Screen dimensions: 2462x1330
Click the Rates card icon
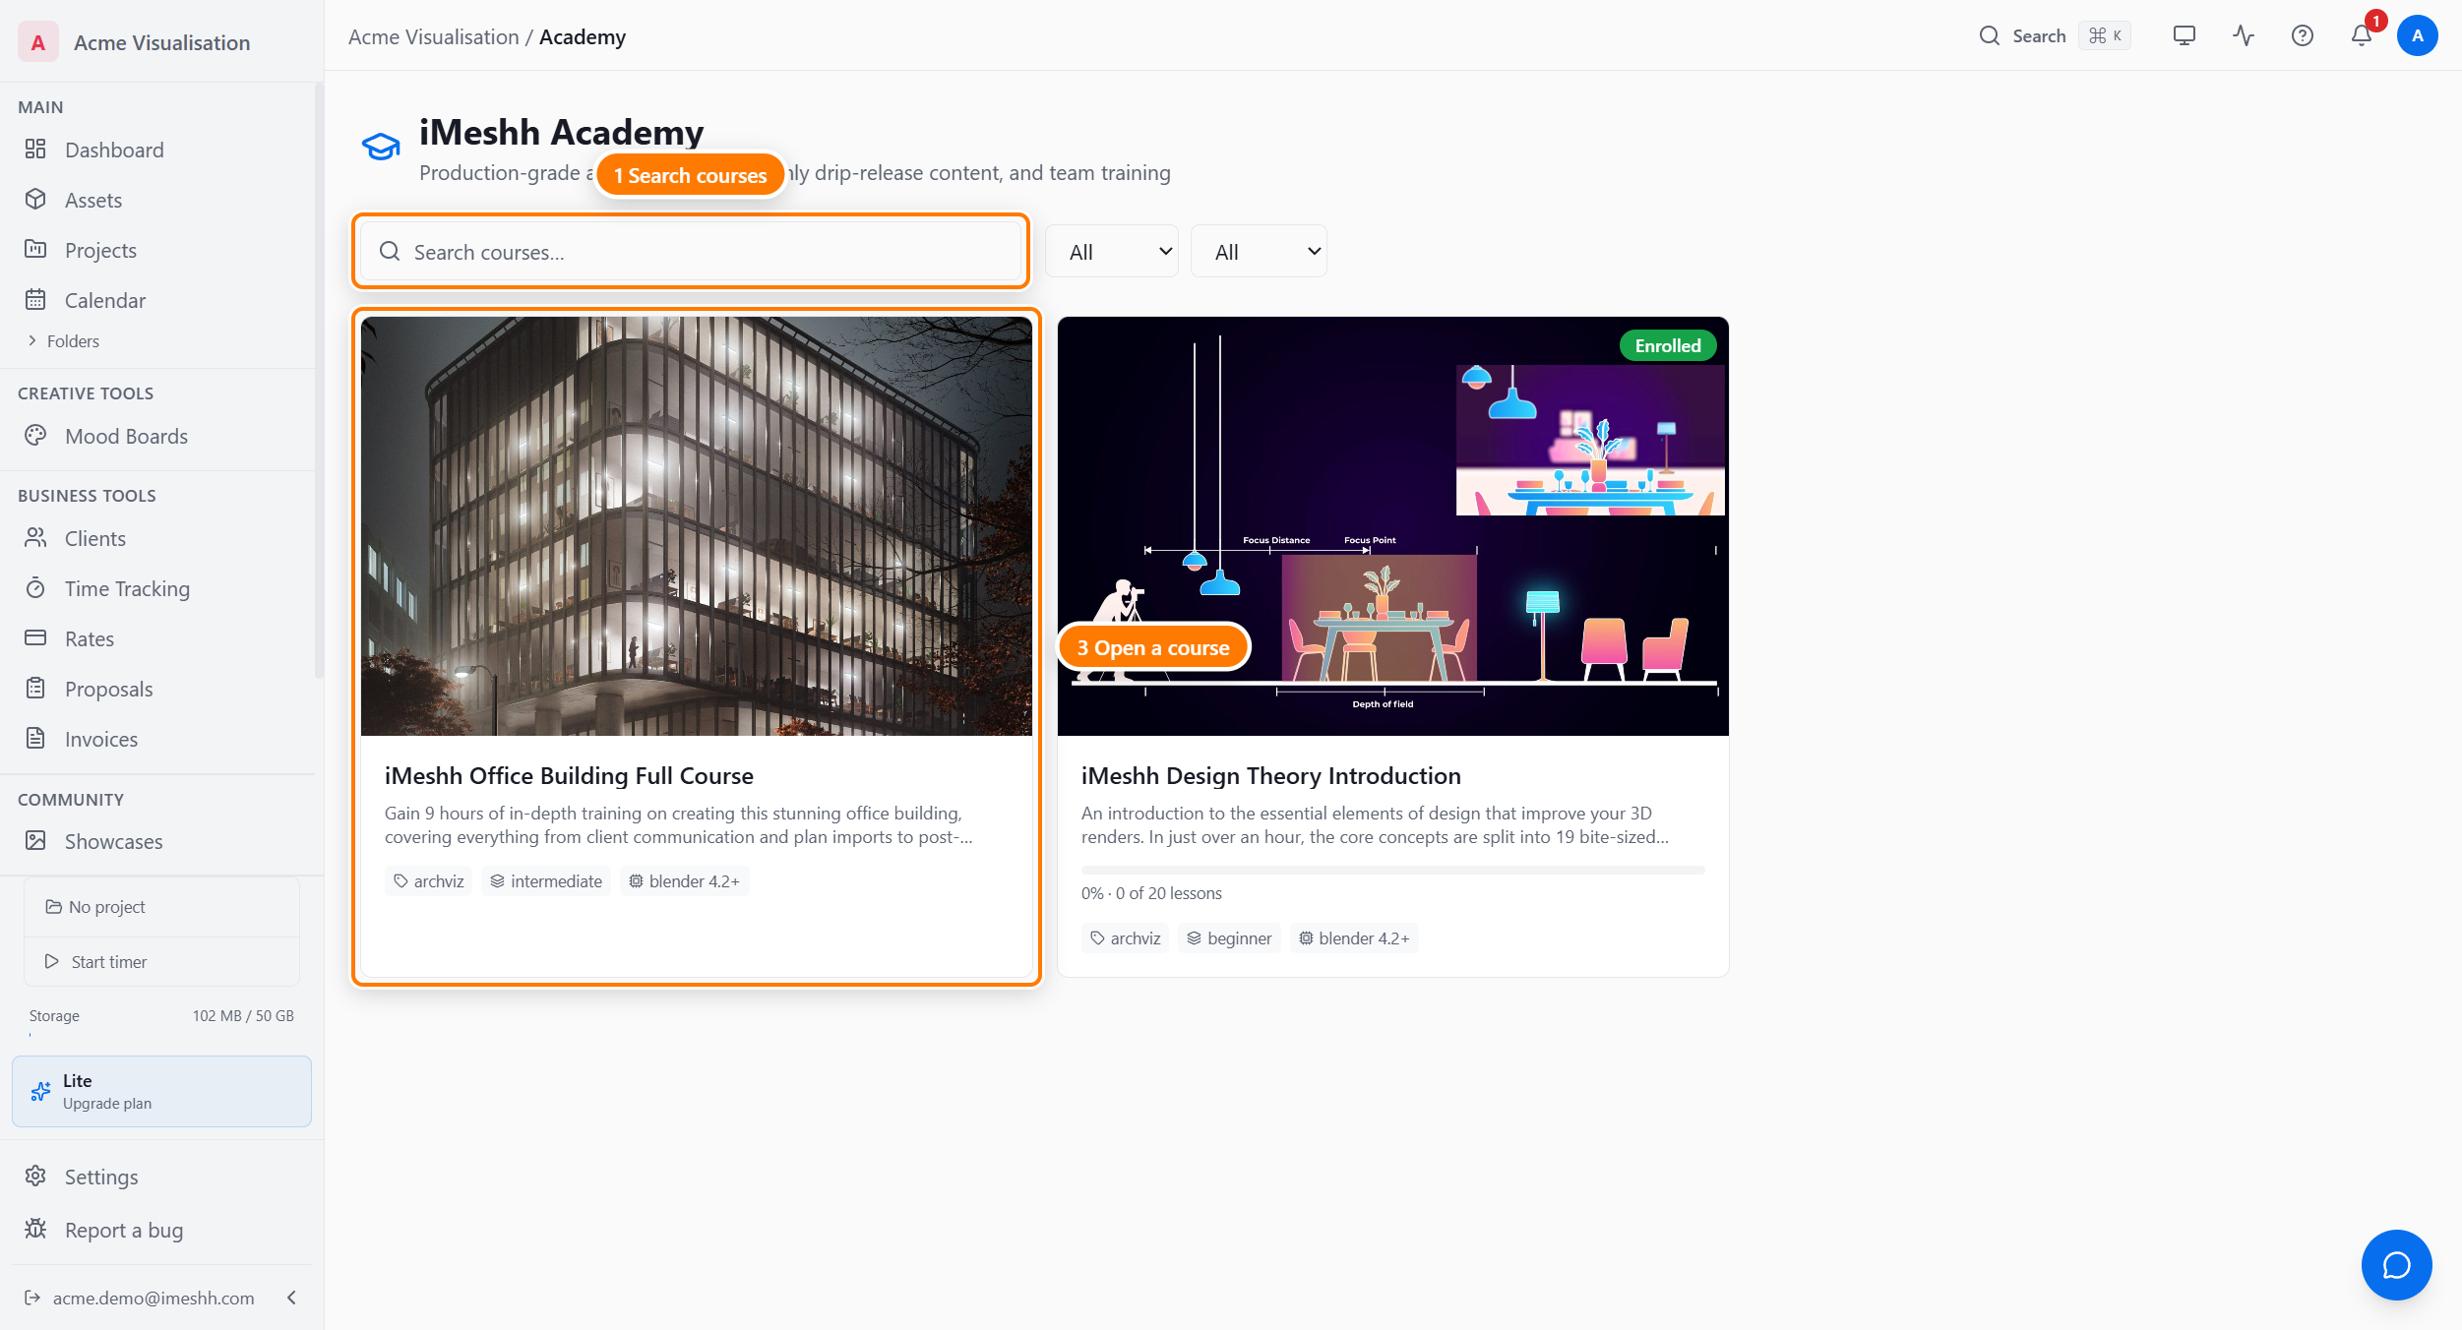(x=35, y=638)
